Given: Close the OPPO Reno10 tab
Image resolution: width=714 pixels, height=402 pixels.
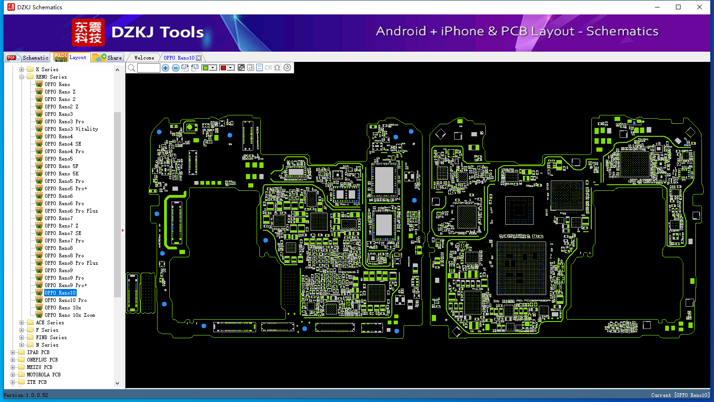Looking at the screenshot, I should tap(198, 58).
